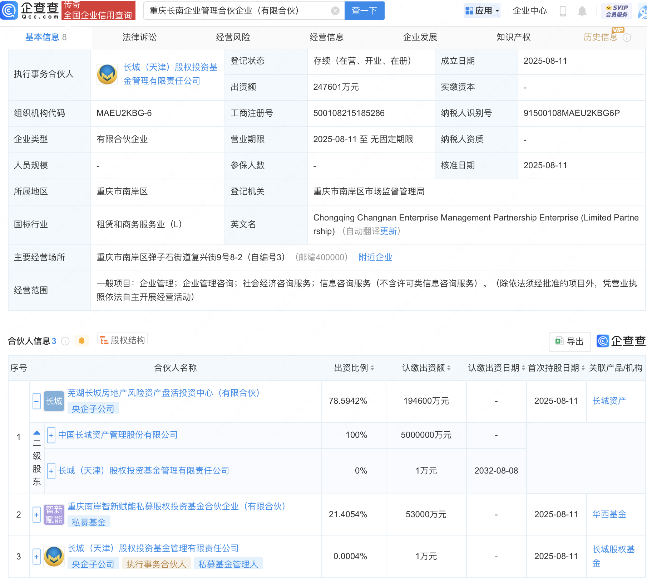Expand the 重庆南岸智新赋能 partner row
Screen dimensions: 647x582
click(36, 515)
